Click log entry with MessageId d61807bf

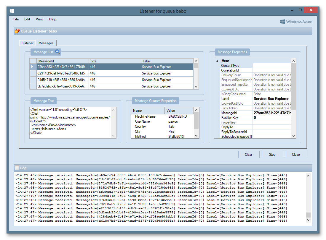pyautogui.click(x=151, y=221)
